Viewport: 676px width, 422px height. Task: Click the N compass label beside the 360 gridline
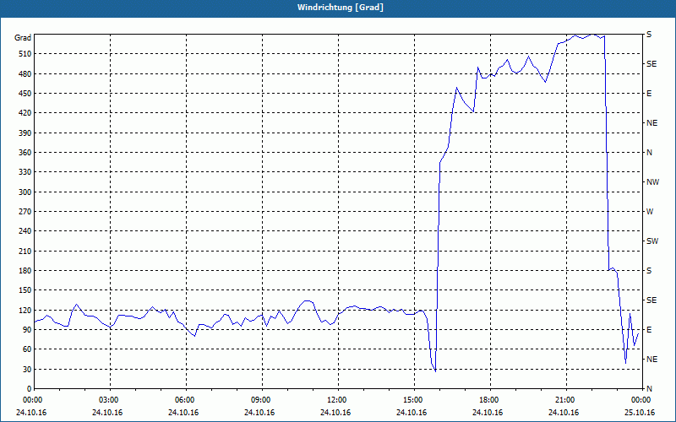click(649, 153)
